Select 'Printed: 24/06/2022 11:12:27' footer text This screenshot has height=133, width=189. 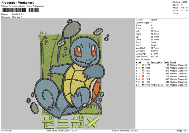125,130
